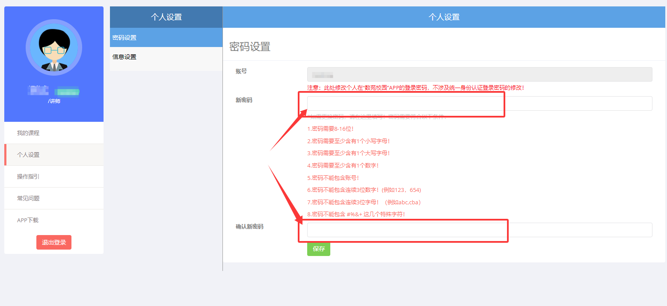Viewport: 667px width, 306px height.
Task: Click the 确认新密码 field label
Action: click(249, 227)
